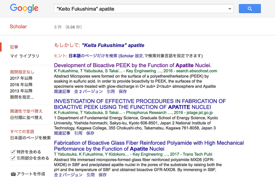Click result count text 5 件
Image resolution: width=275 pixels, height=177 pixels.
click(58, 27)
